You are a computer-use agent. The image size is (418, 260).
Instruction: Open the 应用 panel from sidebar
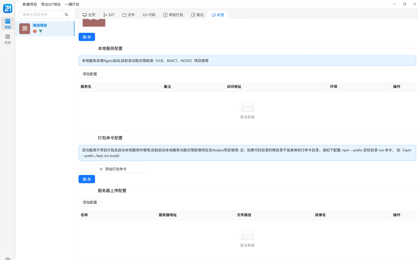7,39
